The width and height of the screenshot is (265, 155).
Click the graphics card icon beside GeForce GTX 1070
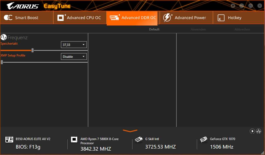tap(204, 140)
